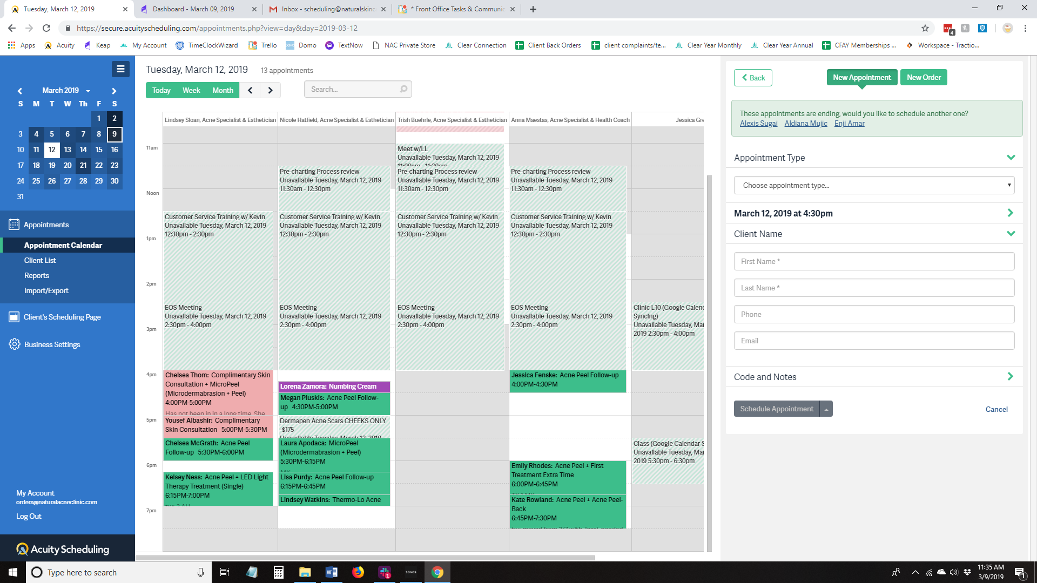Open Trello bookmark
Viewport: 1037px width, 583px height.
point(262,45)
